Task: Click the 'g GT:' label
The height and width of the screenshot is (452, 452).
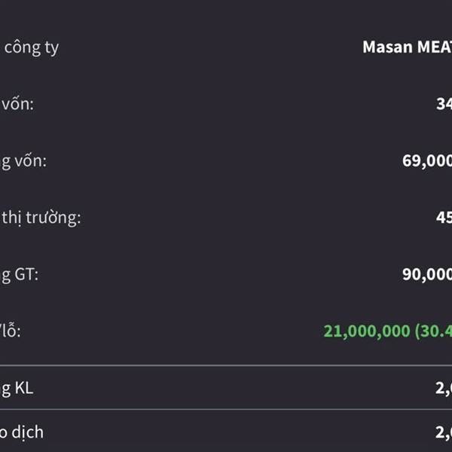Action: click(19, 275)
